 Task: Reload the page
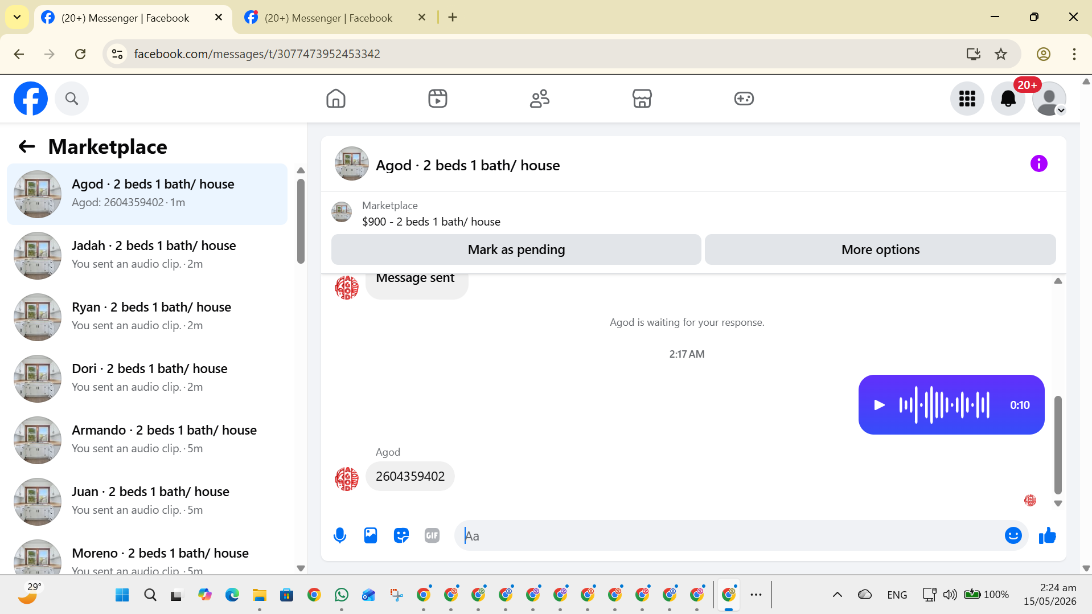pos(80,54)
